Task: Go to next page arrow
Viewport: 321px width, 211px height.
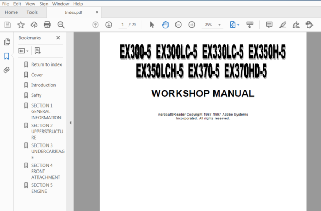Action: click(109, 25)
